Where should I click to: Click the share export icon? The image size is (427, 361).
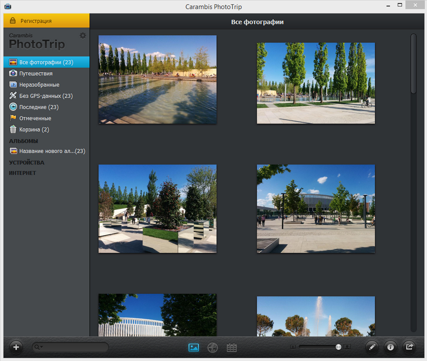tap(409, 347)
